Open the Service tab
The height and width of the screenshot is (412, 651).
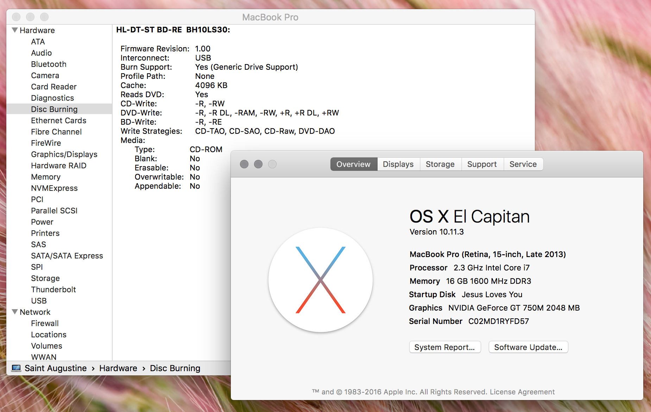pyautogui.click(x=523, y=164)
